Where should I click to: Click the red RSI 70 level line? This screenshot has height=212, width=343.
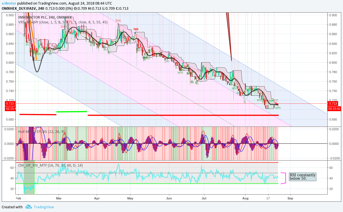point(147,162)
